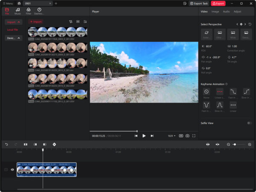The width and height of the screenshot is (256, 192).
Task: Click the media filter funnel icon
Action: click(71, 22)
